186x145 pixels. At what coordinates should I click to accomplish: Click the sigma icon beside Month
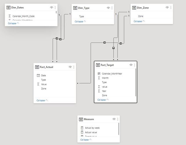coord(99,78)
